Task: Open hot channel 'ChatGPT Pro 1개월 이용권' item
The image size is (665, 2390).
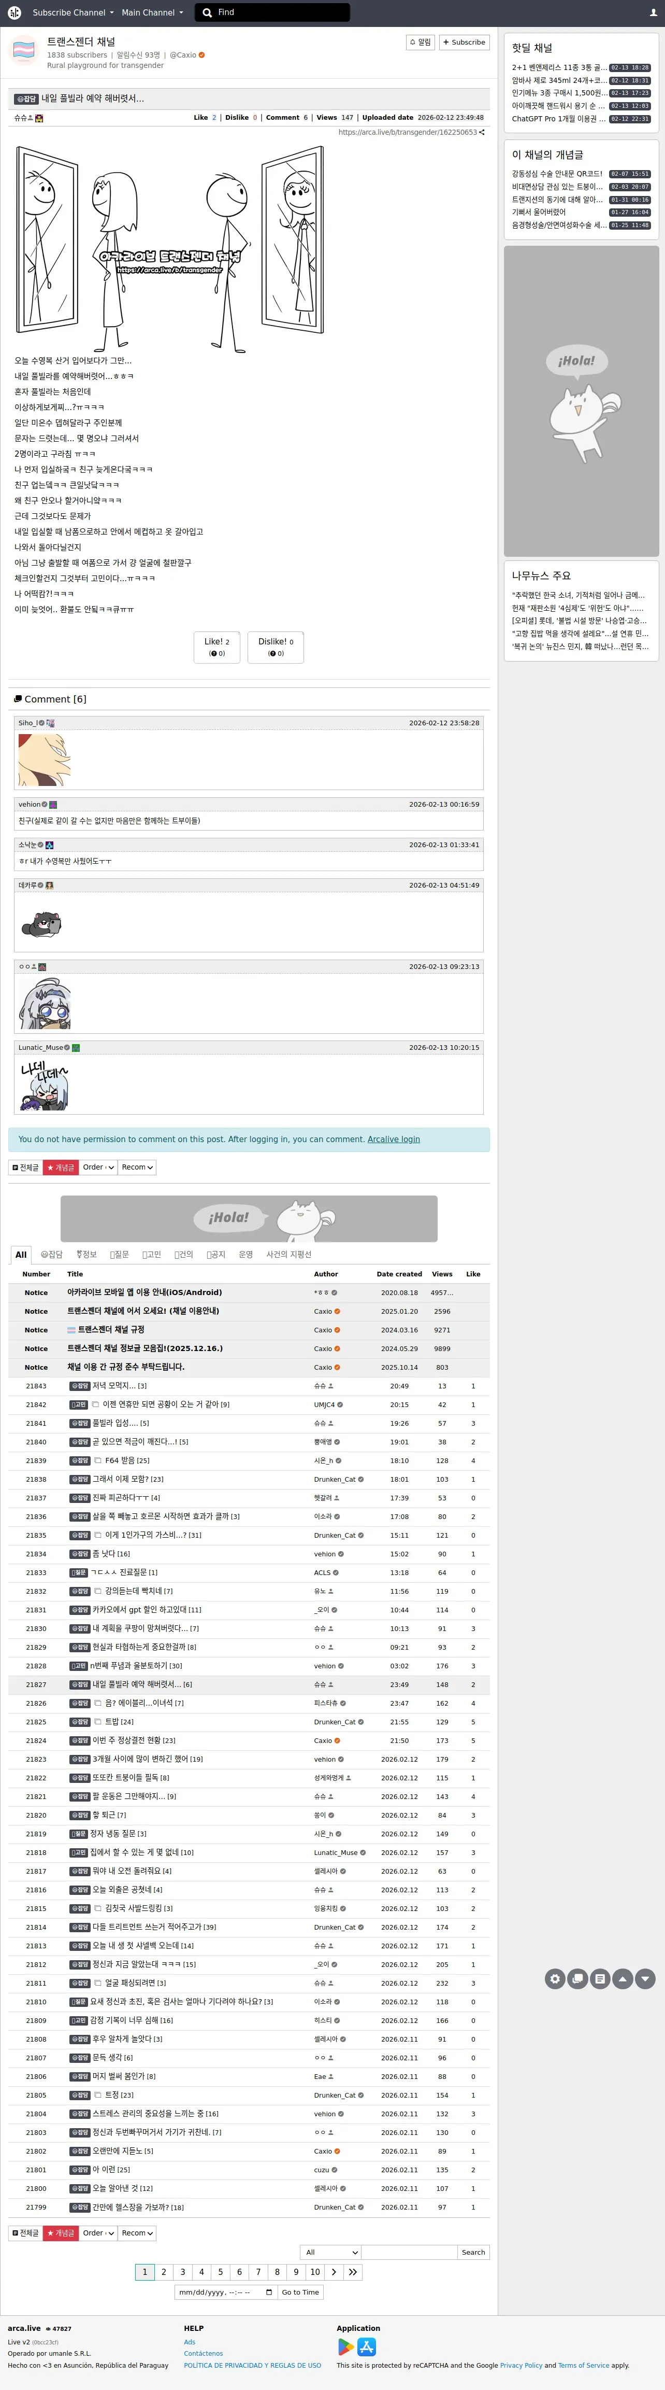Action: coord(559,119)
